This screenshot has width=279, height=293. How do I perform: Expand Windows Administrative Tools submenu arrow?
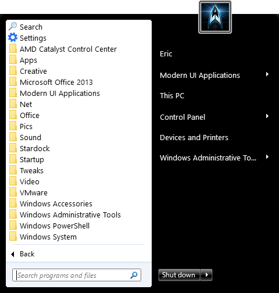(x=267, y=157)
